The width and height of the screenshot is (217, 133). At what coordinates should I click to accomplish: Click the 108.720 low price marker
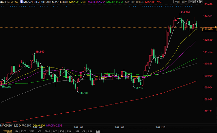[83, 93]
